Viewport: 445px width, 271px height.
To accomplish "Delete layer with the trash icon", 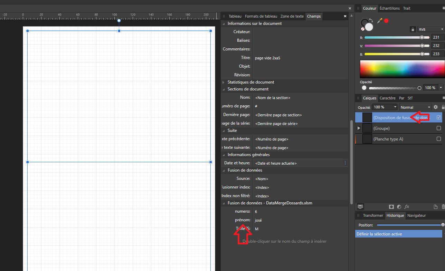I will [443, 207].
